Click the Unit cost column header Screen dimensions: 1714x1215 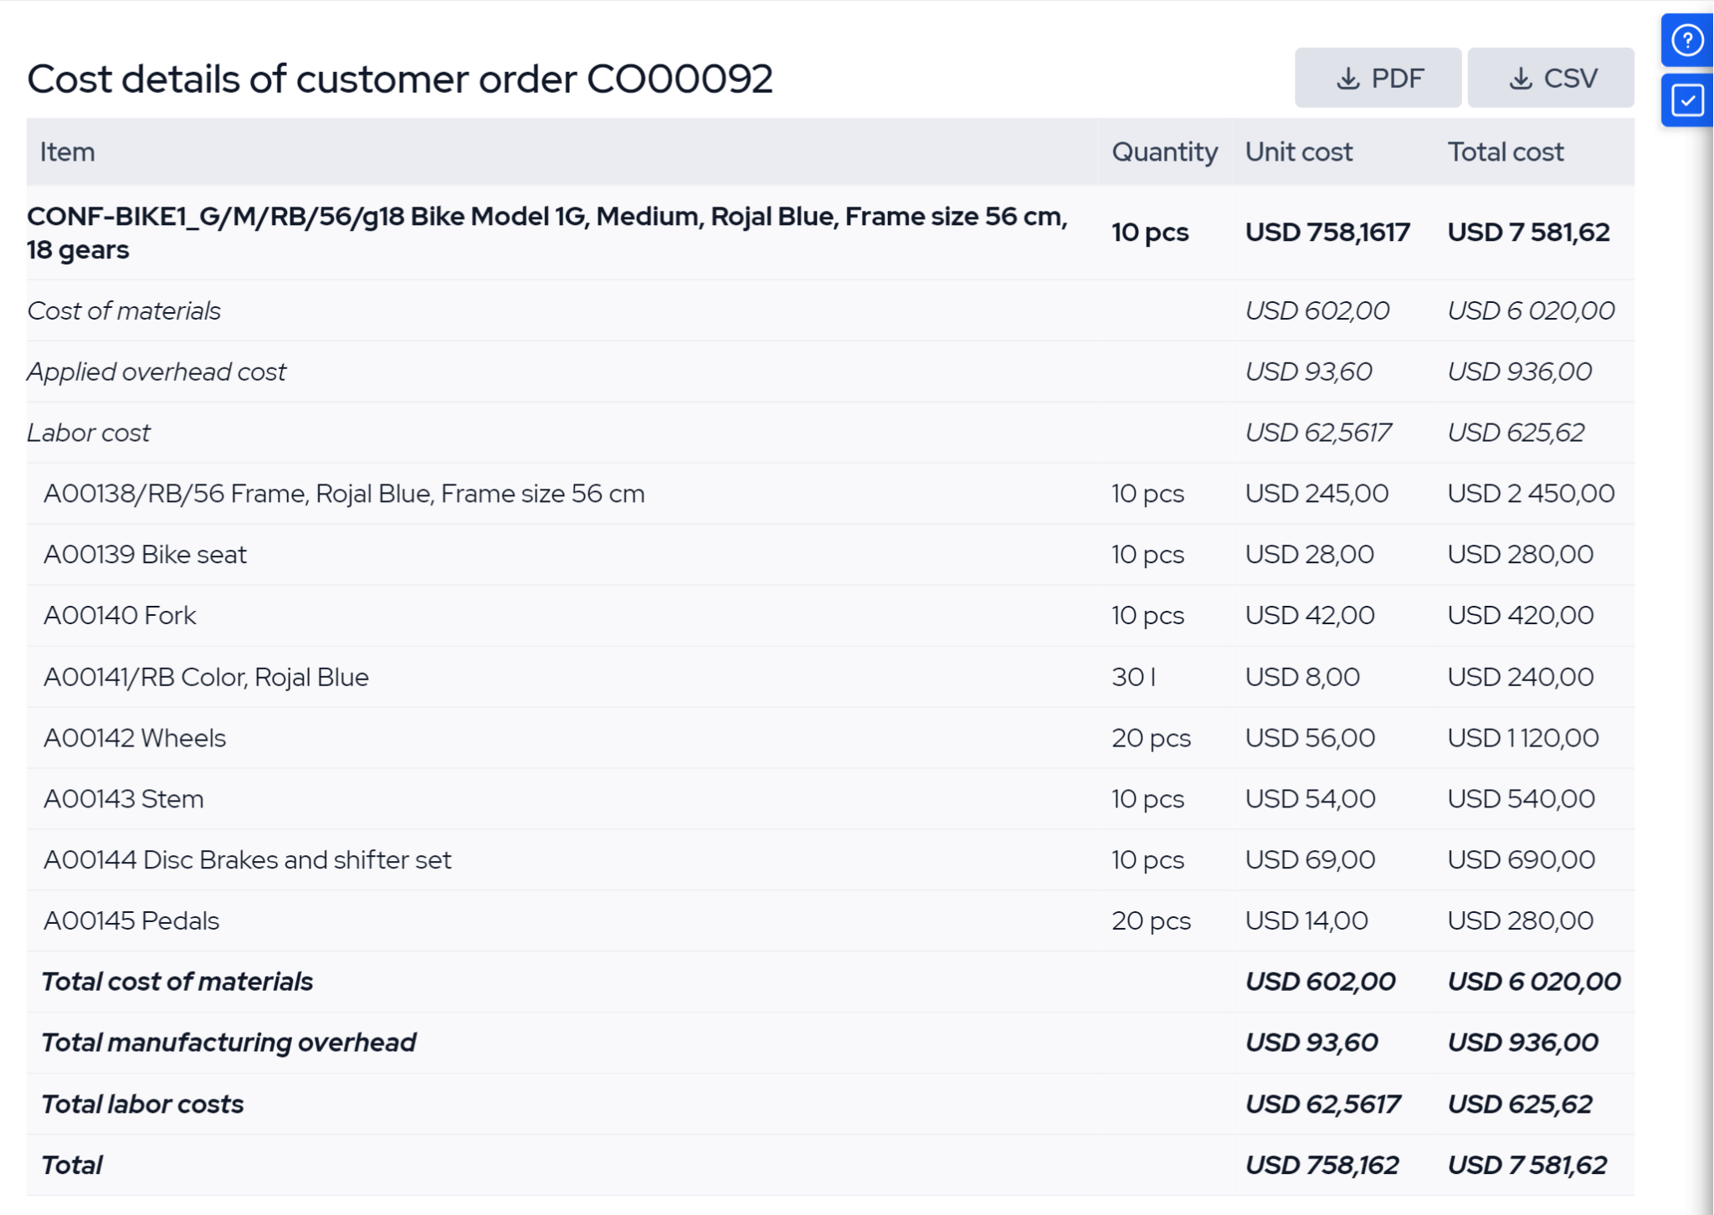coord(1298,151)
